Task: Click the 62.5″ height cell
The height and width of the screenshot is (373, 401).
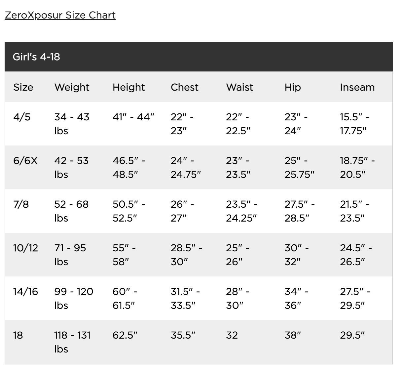Action: (x=125, y=335)
